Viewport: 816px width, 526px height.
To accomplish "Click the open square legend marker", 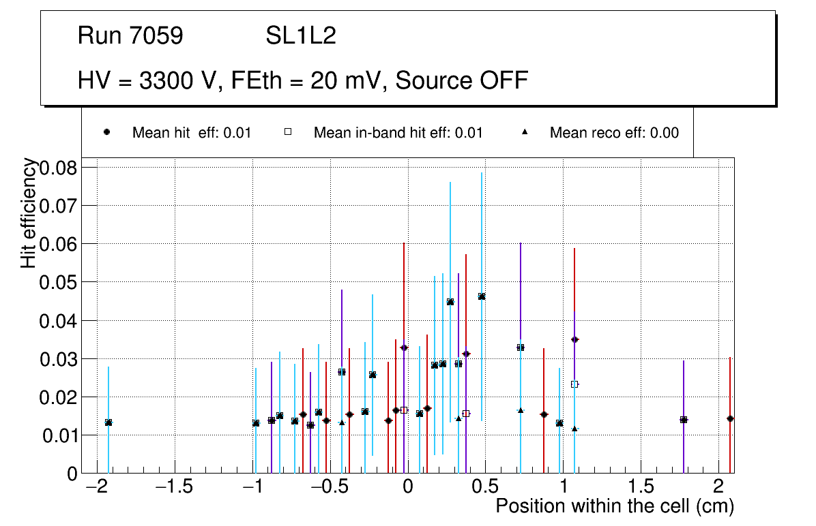I will 288,132.
